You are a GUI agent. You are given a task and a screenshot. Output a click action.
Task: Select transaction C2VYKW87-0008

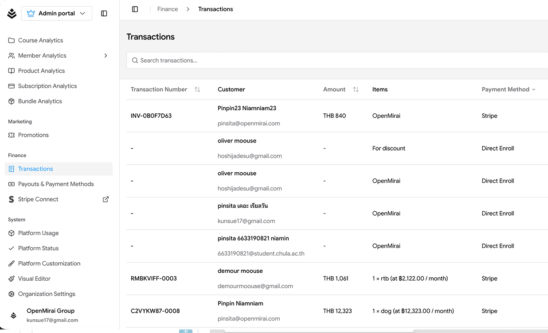coord(155,311)
